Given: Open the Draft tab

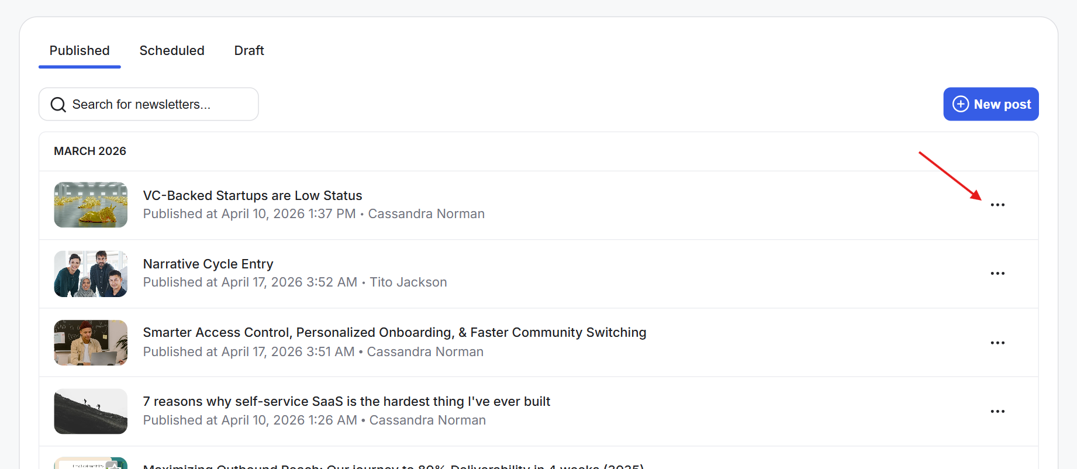Looking at the screenshot, I should [x=249, y=51].
